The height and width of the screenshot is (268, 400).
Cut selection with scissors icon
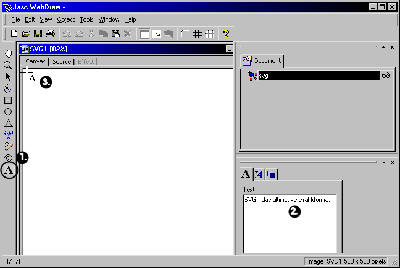[91, 34]
